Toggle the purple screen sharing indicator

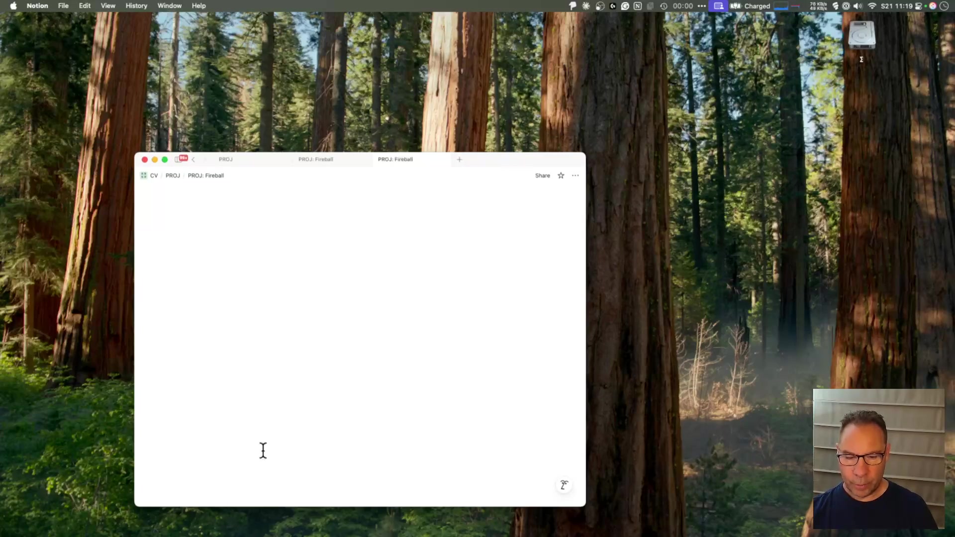pos(718,6)
